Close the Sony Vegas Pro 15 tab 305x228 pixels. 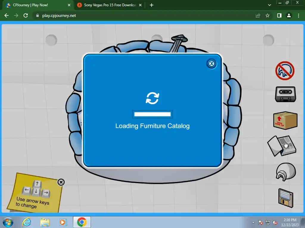[140, 5]
